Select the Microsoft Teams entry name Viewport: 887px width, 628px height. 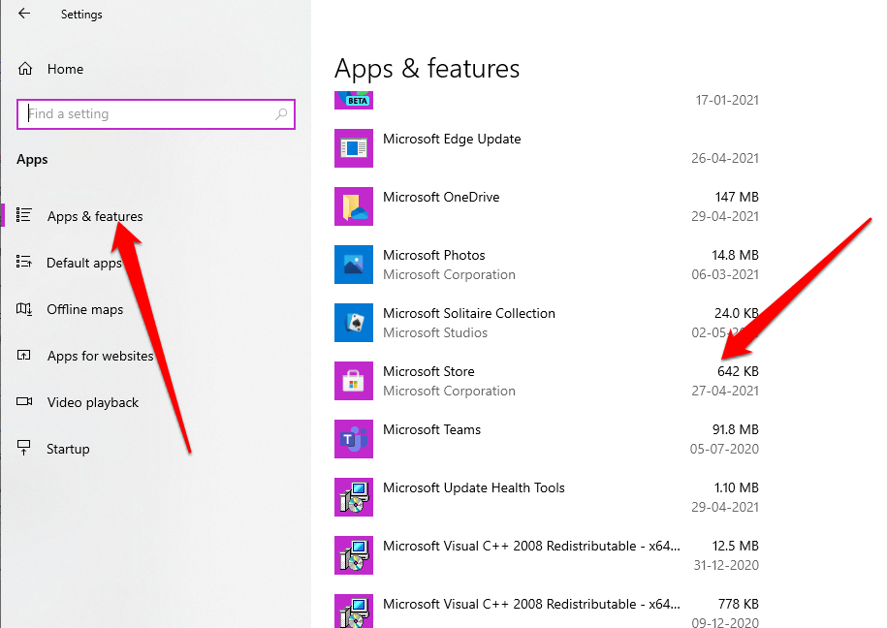pos(431,429)
